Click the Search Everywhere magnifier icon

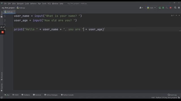pos(175,8)
